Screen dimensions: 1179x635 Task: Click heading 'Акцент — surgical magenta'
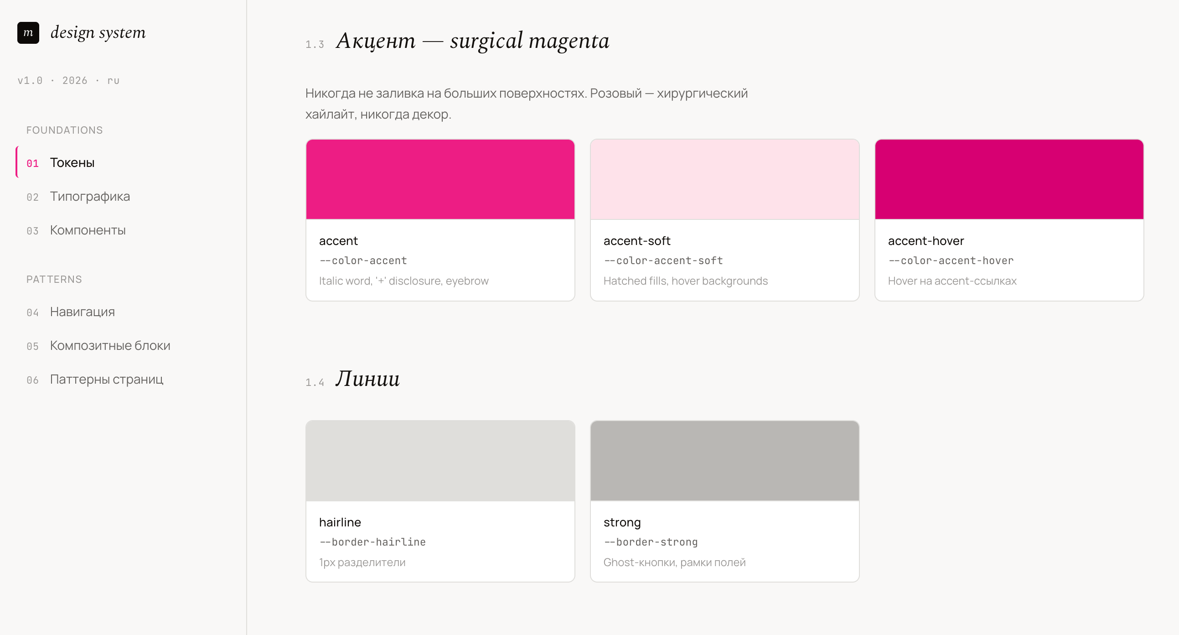[473, 41]
